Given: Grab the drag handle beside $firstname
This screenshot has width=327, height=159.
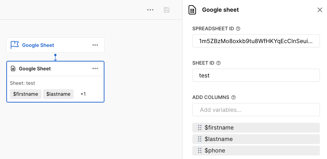Looking at the screenshot, I should click(x=200, y=128).
